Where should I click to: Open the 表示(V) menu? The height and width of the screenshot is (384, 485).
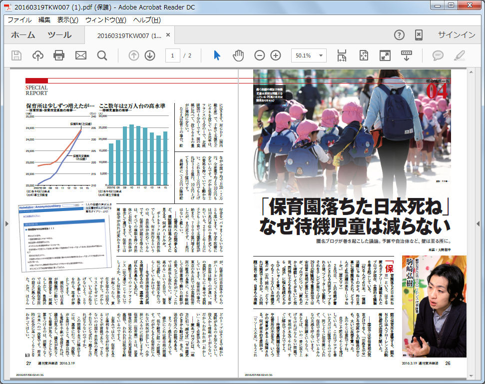pyautogui.click(x=68, y=20)
